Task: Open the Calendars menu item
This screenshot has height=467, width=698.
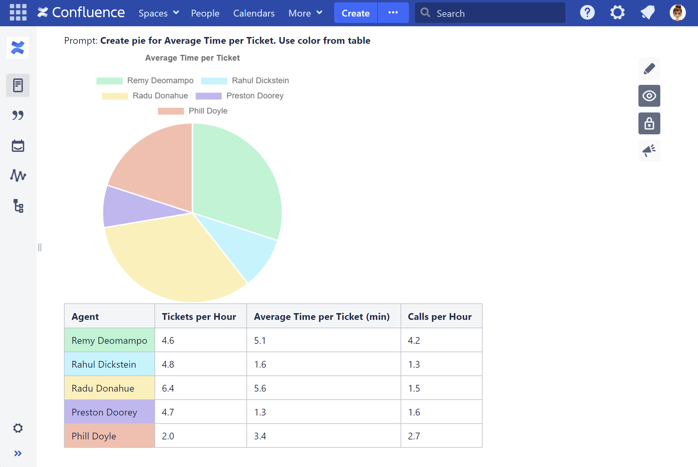Action: (x=254, y=13)
